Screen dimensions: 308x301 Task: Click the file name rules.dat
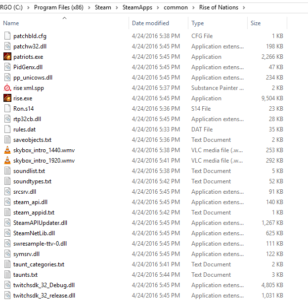25,129
